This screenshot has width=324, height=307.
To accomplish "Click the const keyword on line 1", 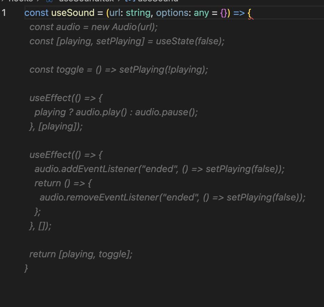I will (36, 13).
